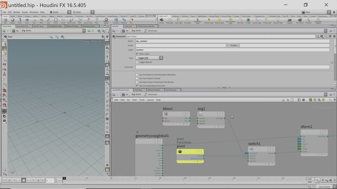Viewport: 337px width, 189px height.
Task: Click the Torus shelf tool
Action: pos(27,21)
